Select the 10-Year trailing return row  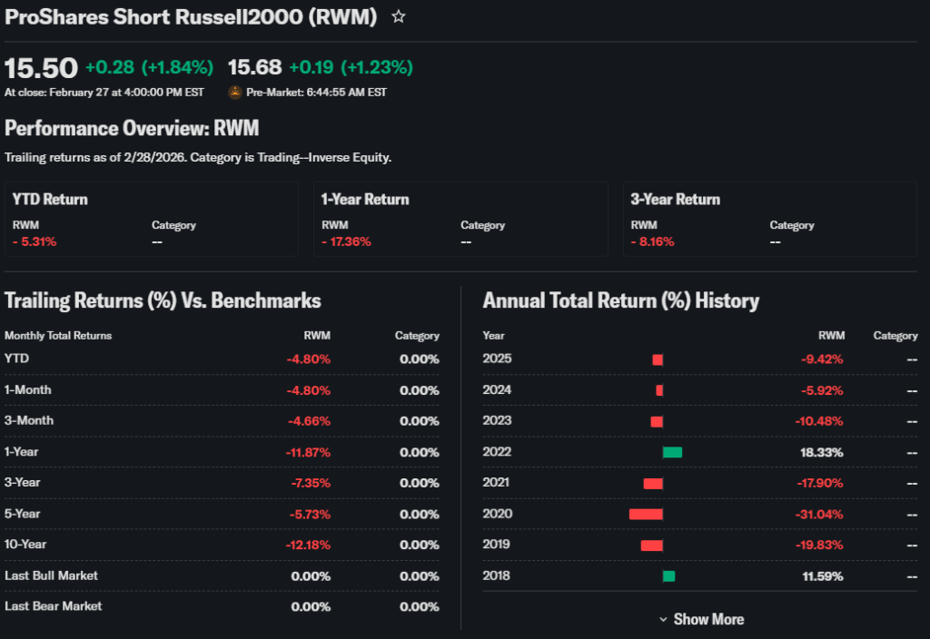[x=222, y=545]
